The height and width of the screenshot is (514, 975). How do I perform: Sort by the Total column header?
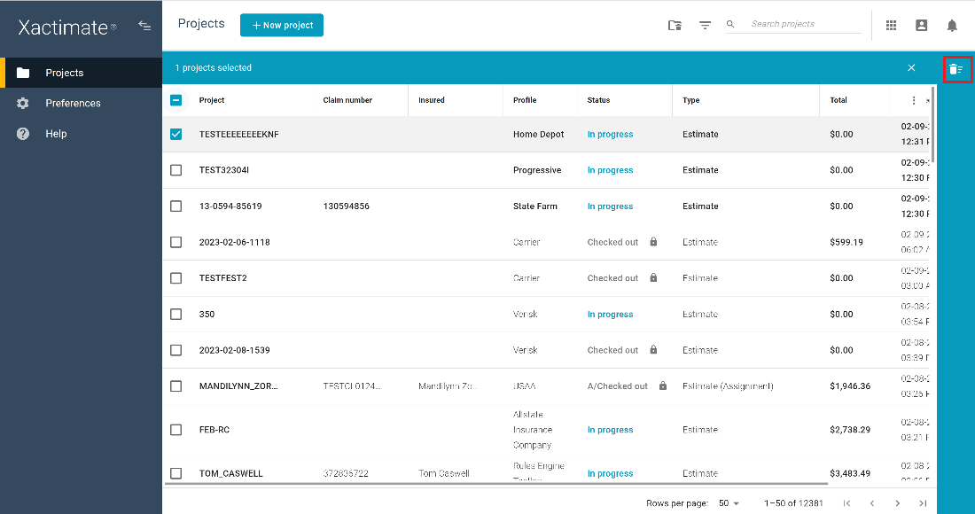click(x=838, y=100)
